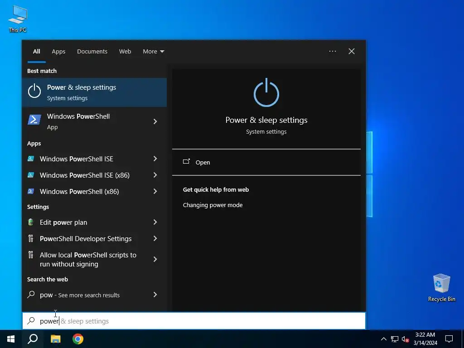Screen dimensions: 464x348
Task: Expand Edit power plan arrow
Action: pos(155,222)
